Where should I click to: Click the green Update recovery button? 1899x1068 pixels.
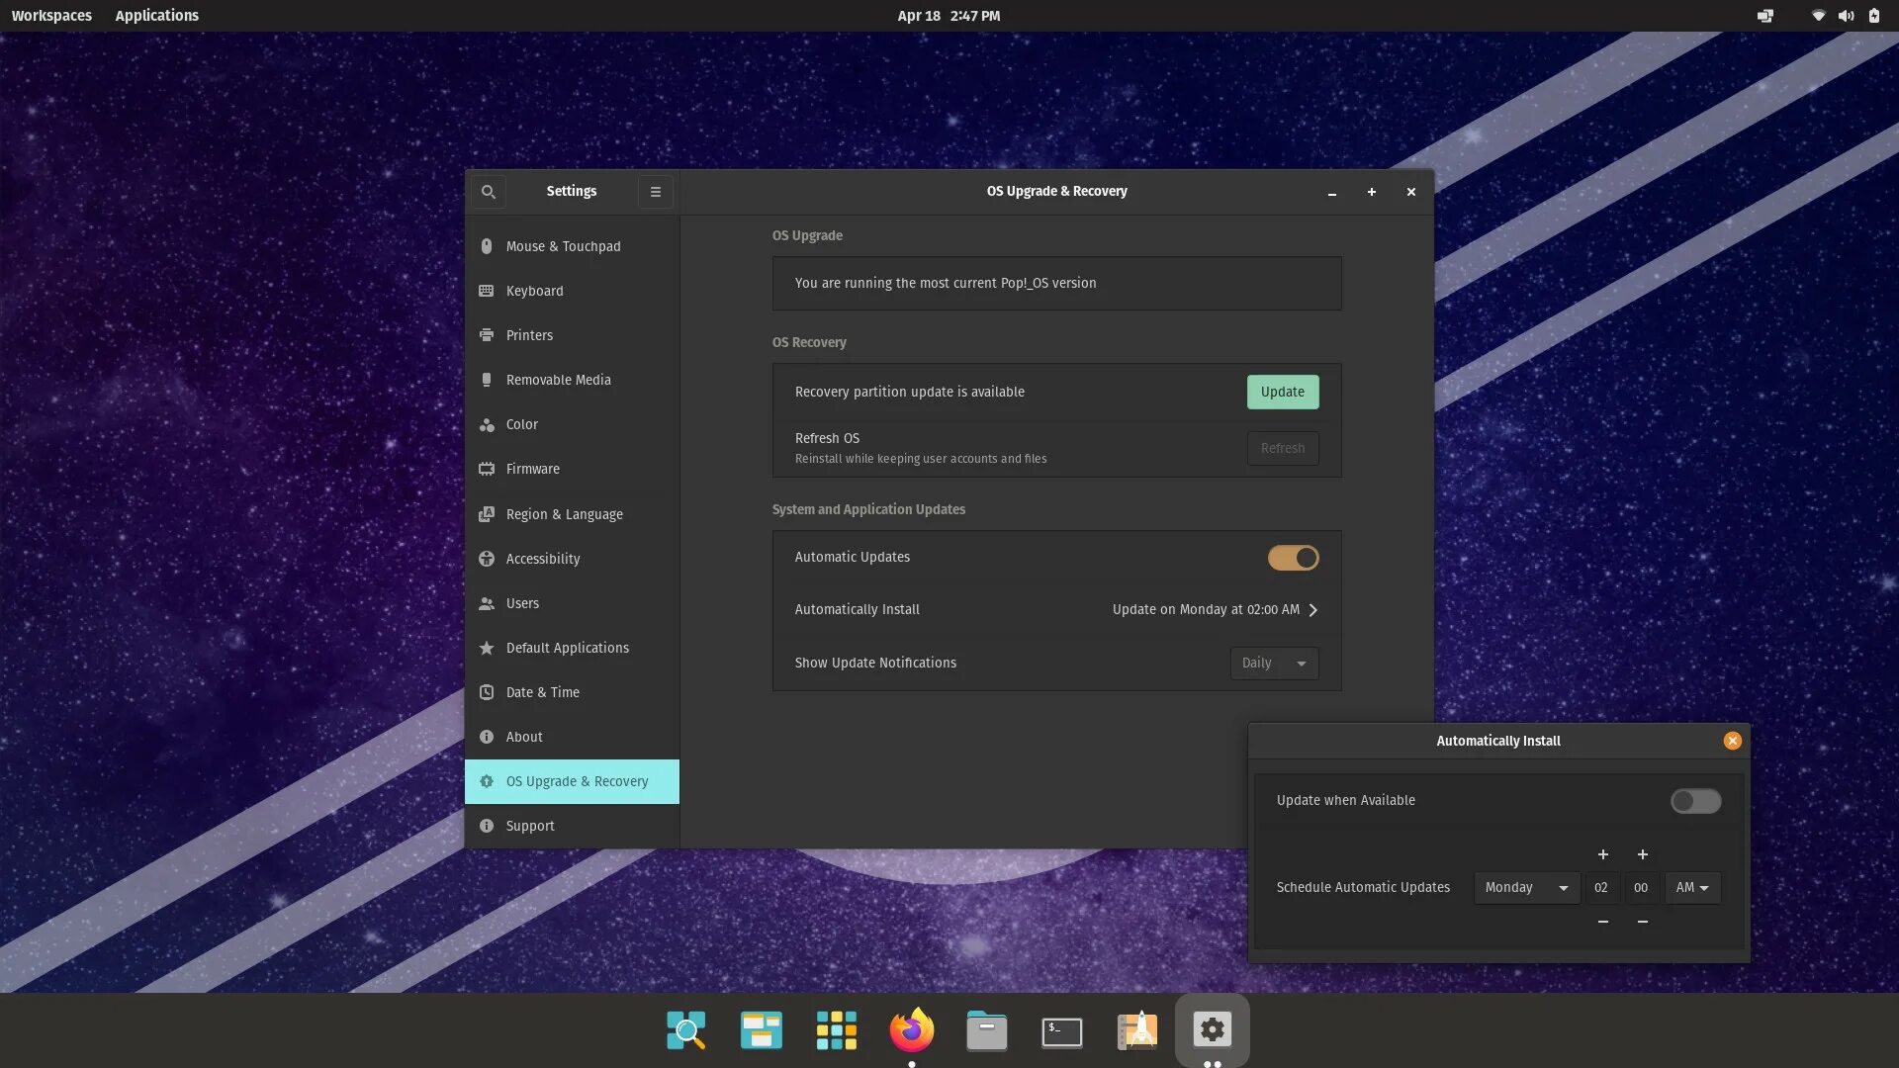1282,392
